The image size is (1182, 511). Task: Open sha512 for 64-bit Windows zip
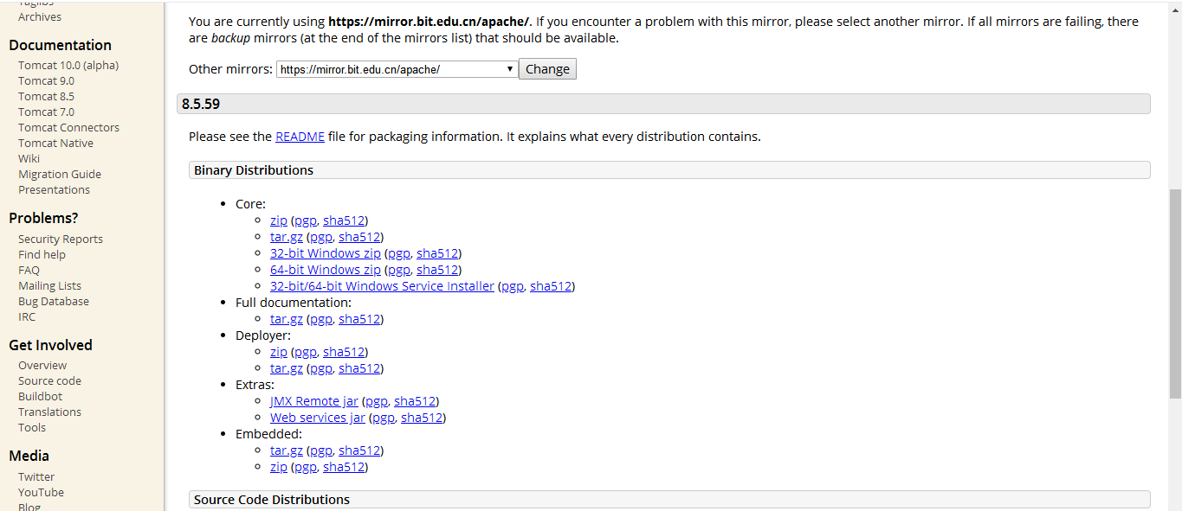tap(436, 270)
